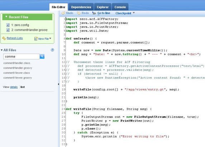Click the Refresh Lists link
Screen dimensions: 205x147
(x=15, y=38)
